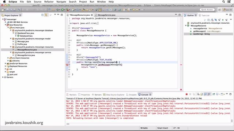Minimize the editor area
The width and height of the screenshot is (234, 131).
(x=176, y=15)
